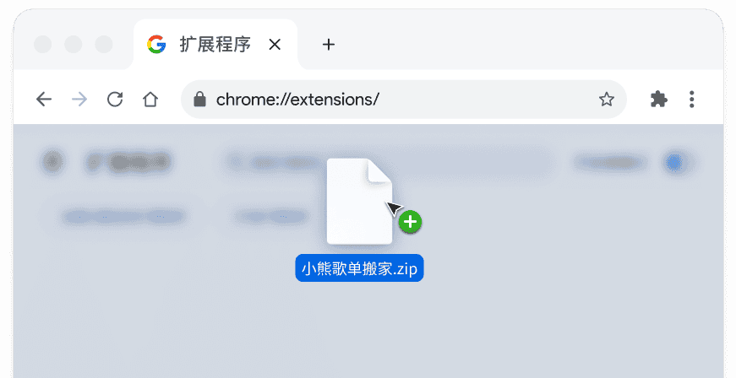Open the blurred hamburger menu
The height and width of the screenshot is (378, 736).
(53, 161)
